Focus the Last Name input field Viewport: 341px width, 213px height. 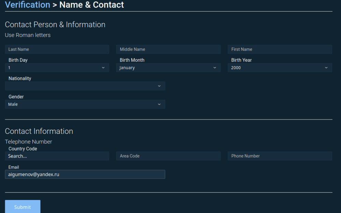click(57, 49)
